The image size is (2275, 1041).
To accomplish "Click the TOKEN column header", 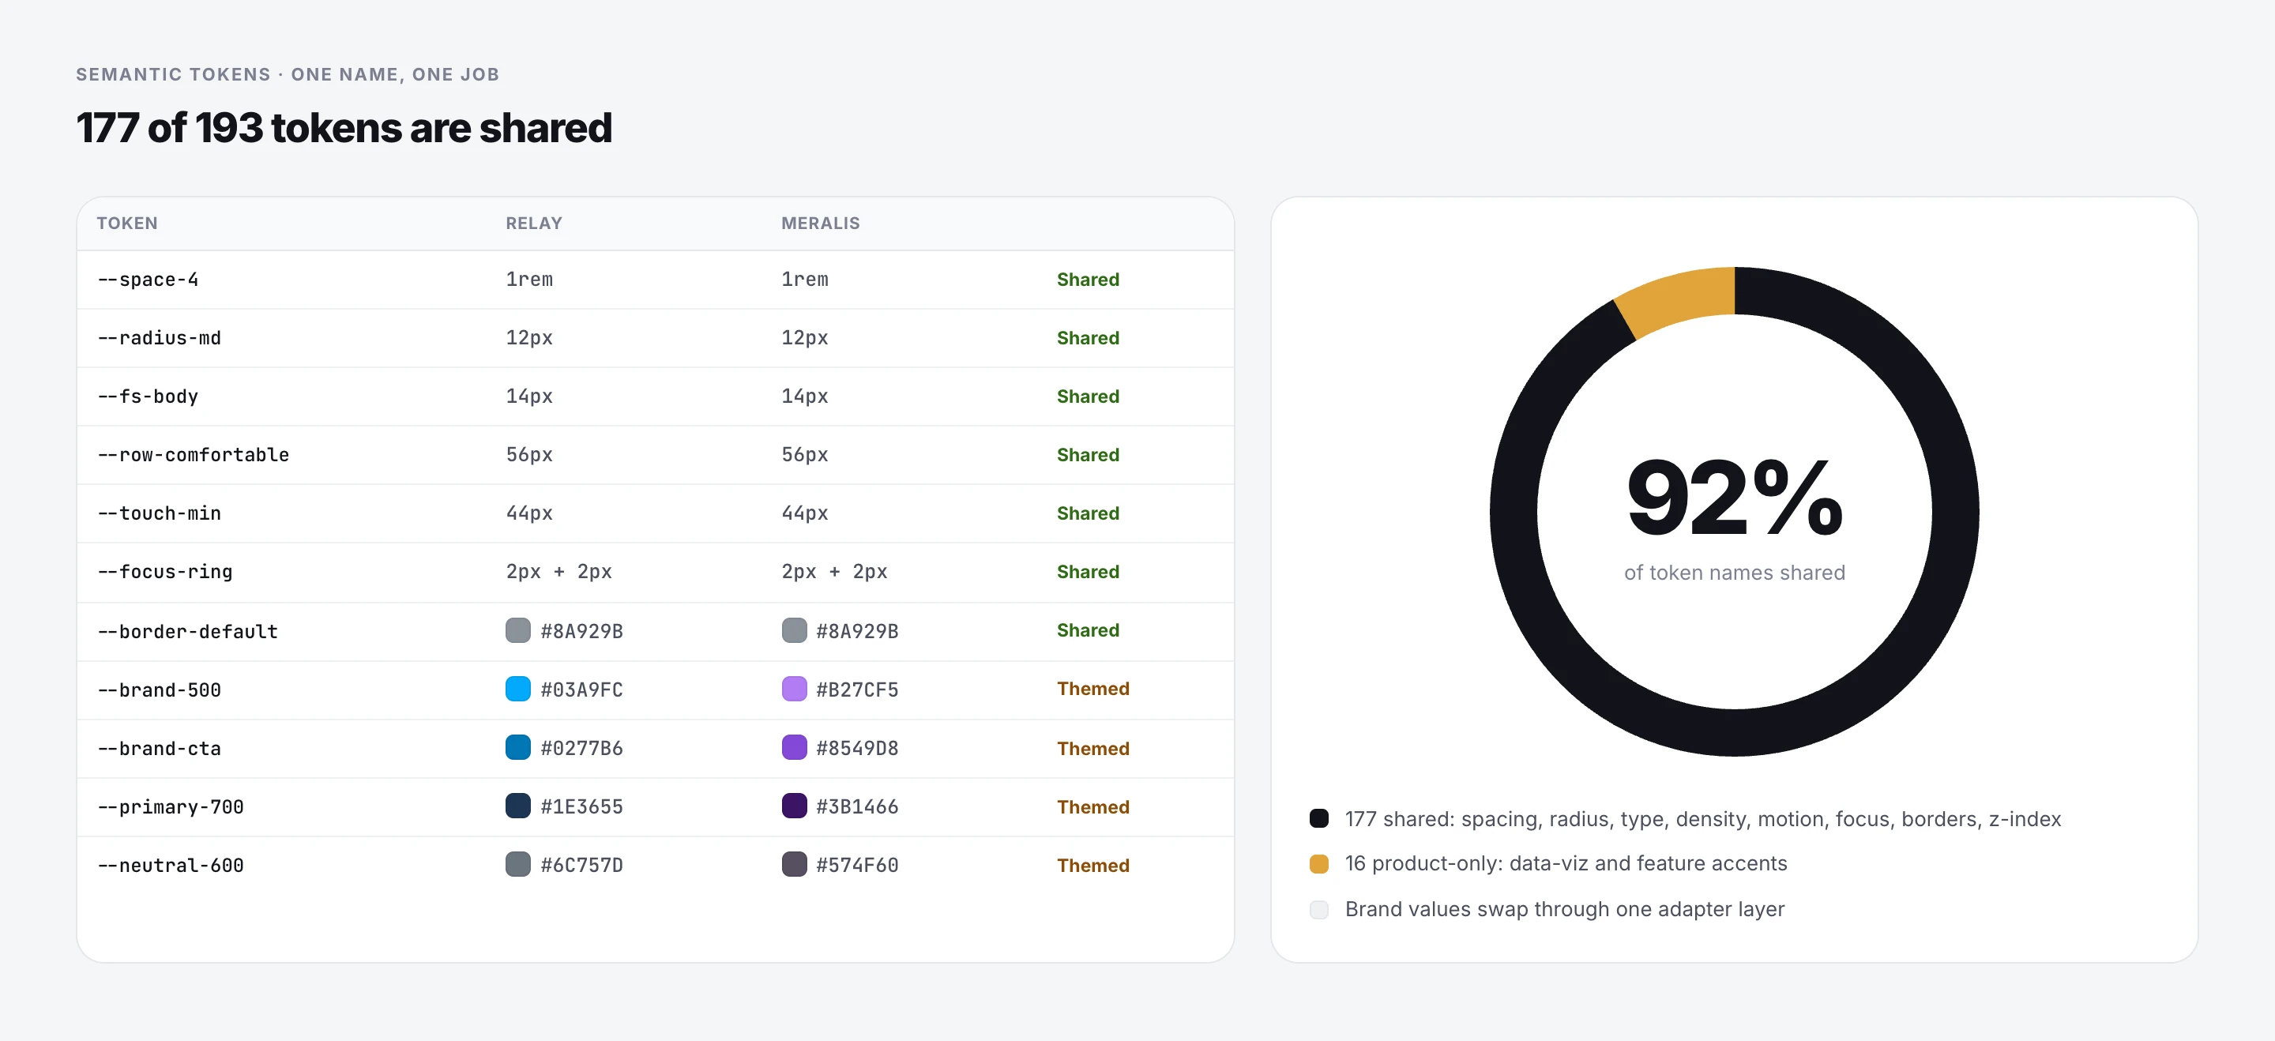I will [127, 224].
